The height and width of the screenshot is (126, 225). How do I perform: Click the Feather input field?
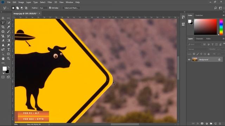pos(43,8)
